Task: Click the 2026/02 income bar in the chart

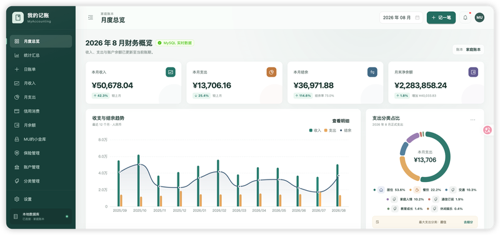Action: pyautogui.click(x=217, y=183)
